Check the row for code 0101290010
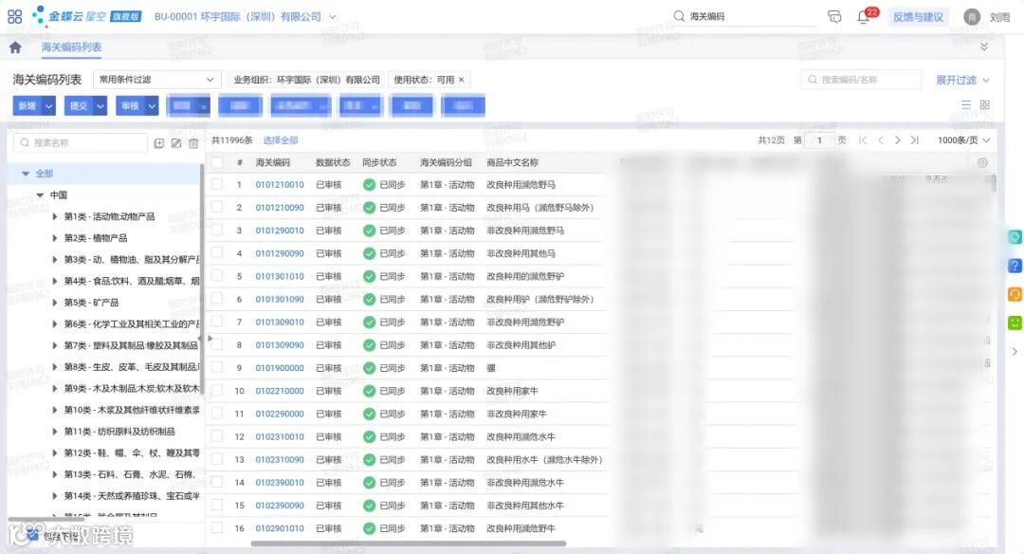 point(217,231)
